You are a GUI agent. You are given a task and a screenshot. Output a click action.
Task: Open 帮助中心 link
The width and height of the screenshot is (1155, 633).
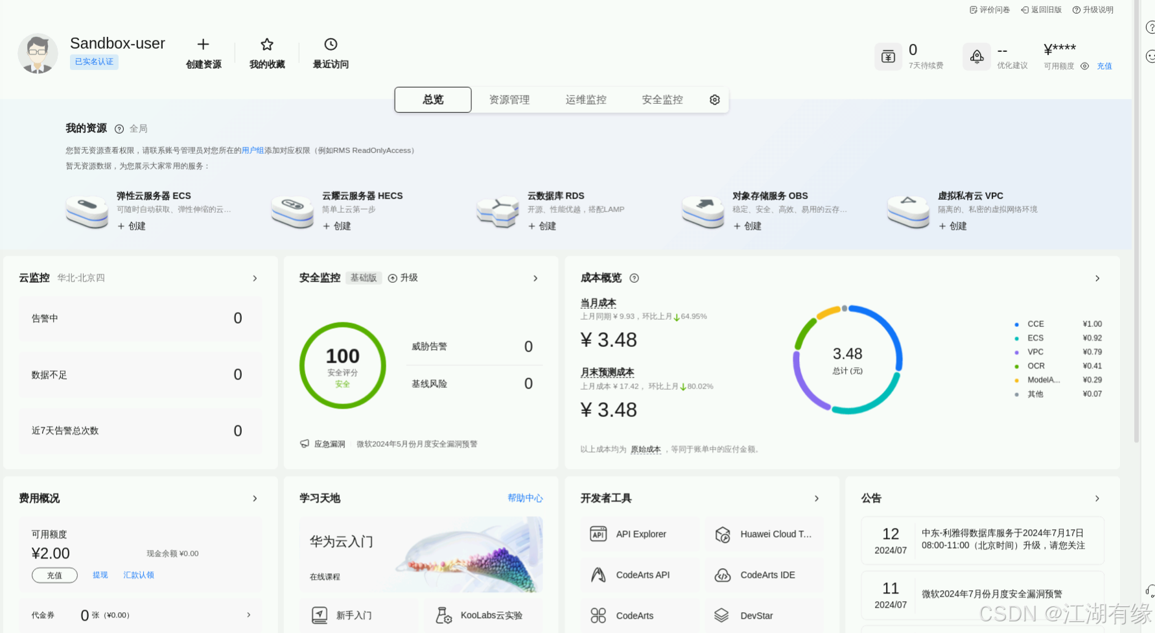click(525, 498)
